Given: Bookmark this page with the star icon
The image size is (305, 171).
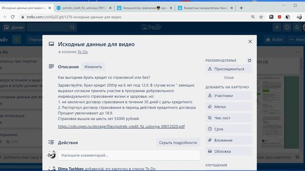Looking at the screenshot, I should click(x=261, y=17).
